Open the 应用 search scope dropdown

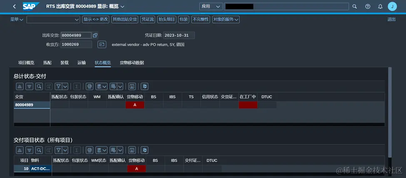[x=211, y=7]
